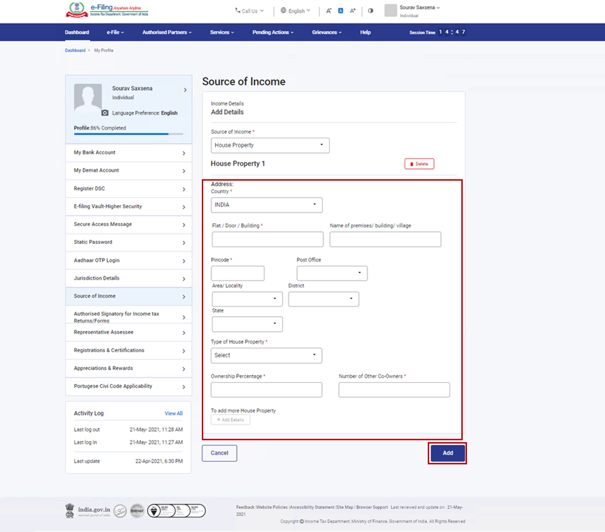Image resolution: width=605 pixels, height=532 pixels.
Task: Open the Call Us phone menu
Action: tap(250, 11)
